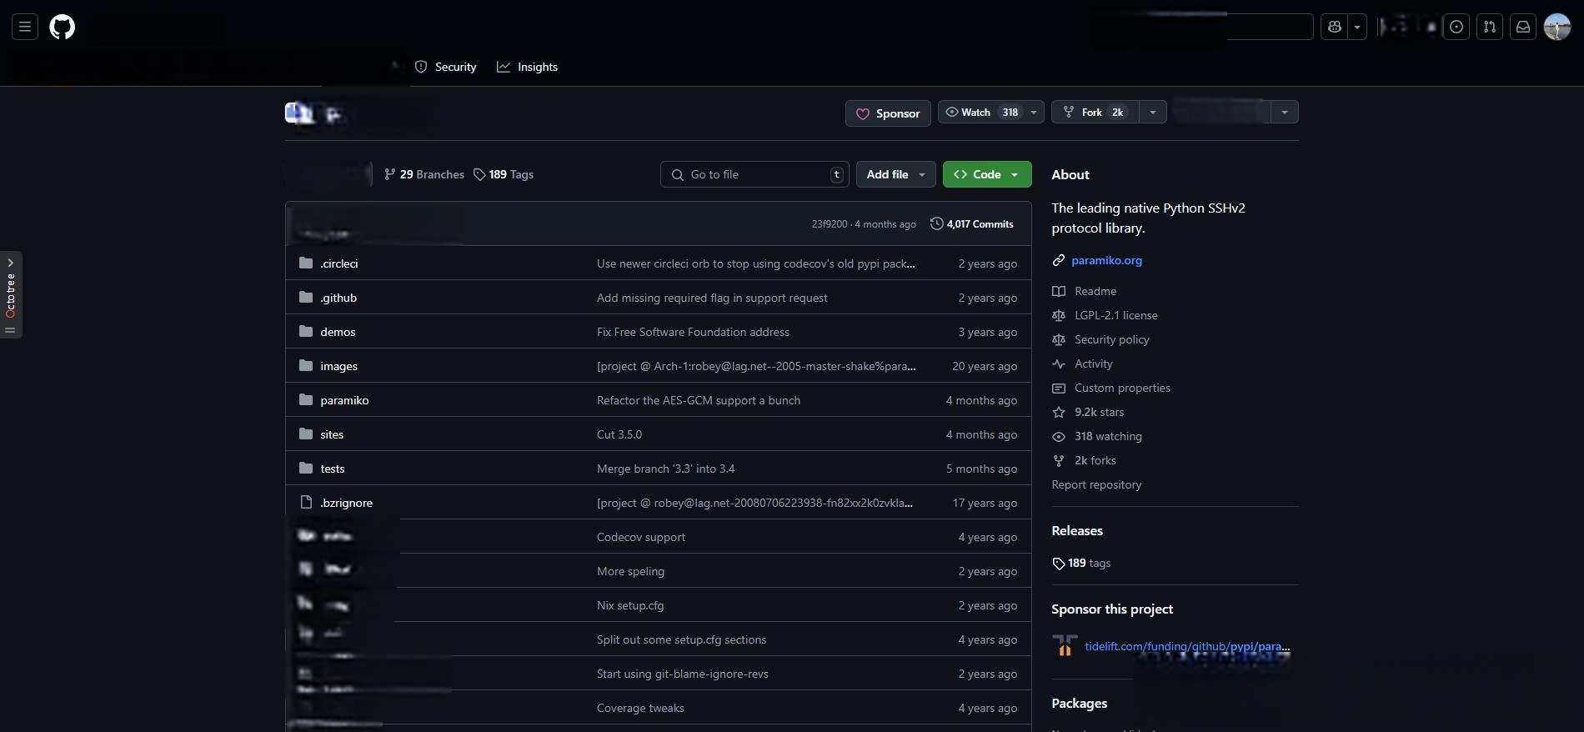Viewport: 1584px width, 732px height.
Task: Open commit 'Coverage tweaks'
Action: [x=640, y=708]
